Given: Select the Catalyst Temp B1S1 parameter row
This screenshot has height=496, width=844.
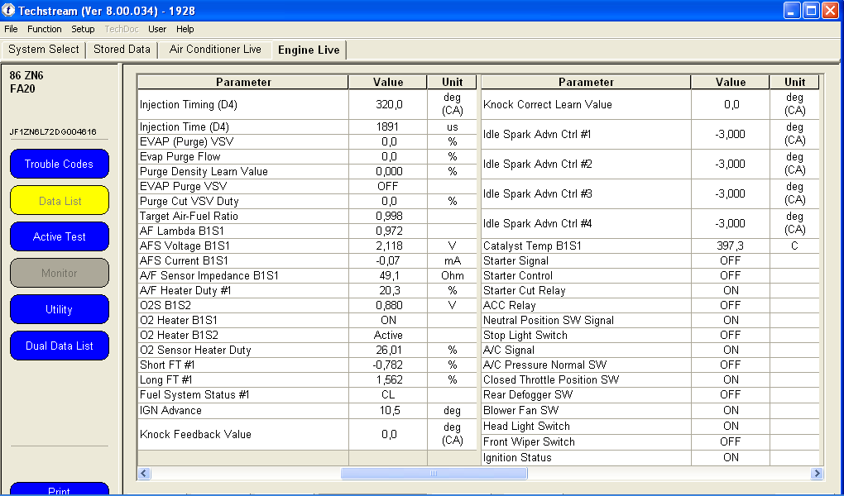Looking at the screenshot, I should (x=585, y=246).
